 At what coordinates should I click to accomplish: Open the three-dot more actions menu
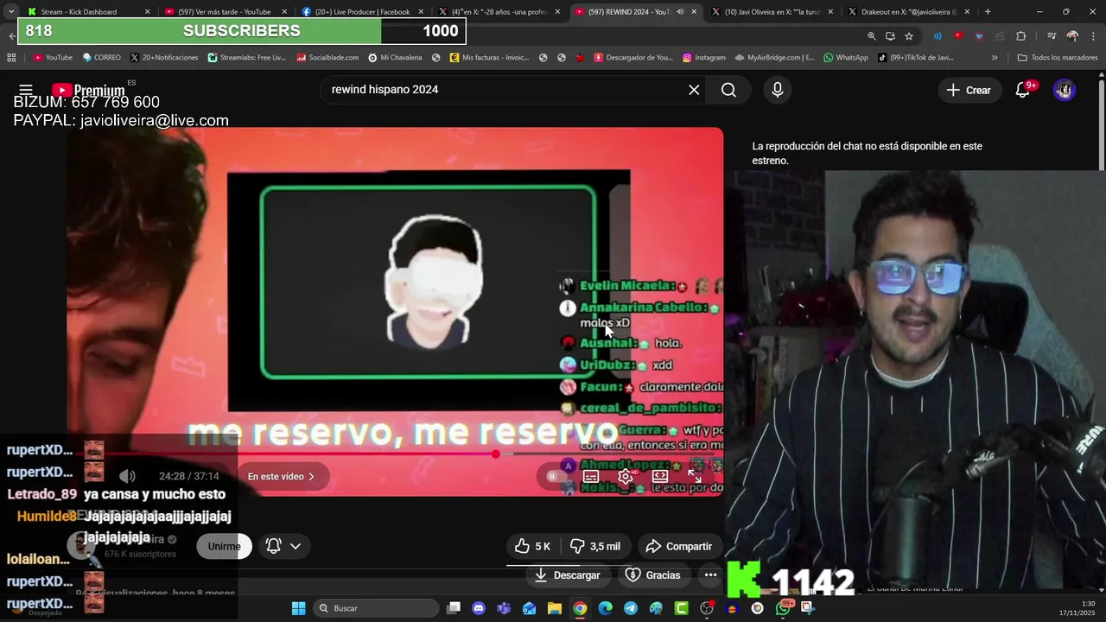click(x=710, y=574)
